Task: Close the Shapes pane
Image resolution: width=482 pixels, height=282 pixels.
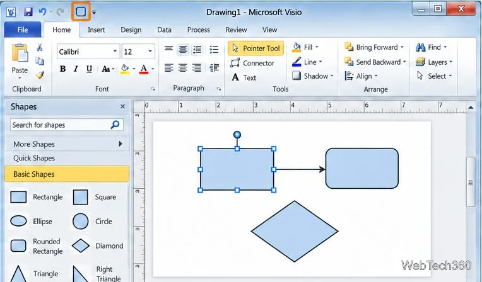Action: pyautogui.click(x=122, y=106)
